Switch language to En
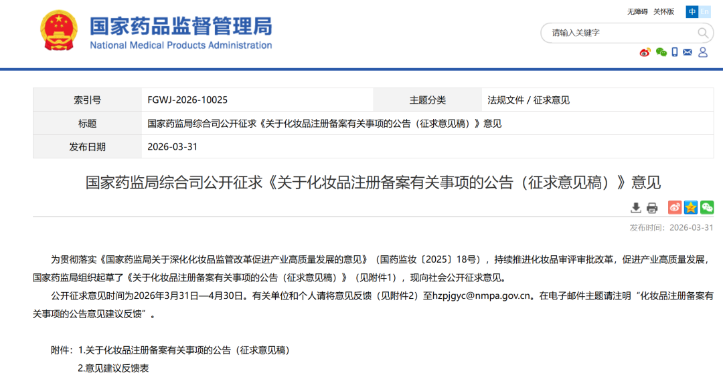The width and height of the screenshot is (723, 391). click(704, 11)
